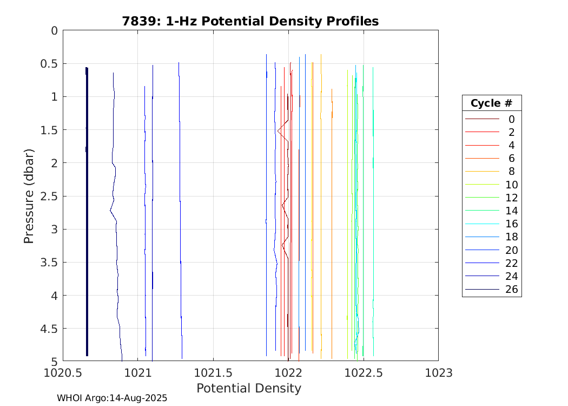Click the 'Potential Density' x-axis label

(x=248, y=388)
